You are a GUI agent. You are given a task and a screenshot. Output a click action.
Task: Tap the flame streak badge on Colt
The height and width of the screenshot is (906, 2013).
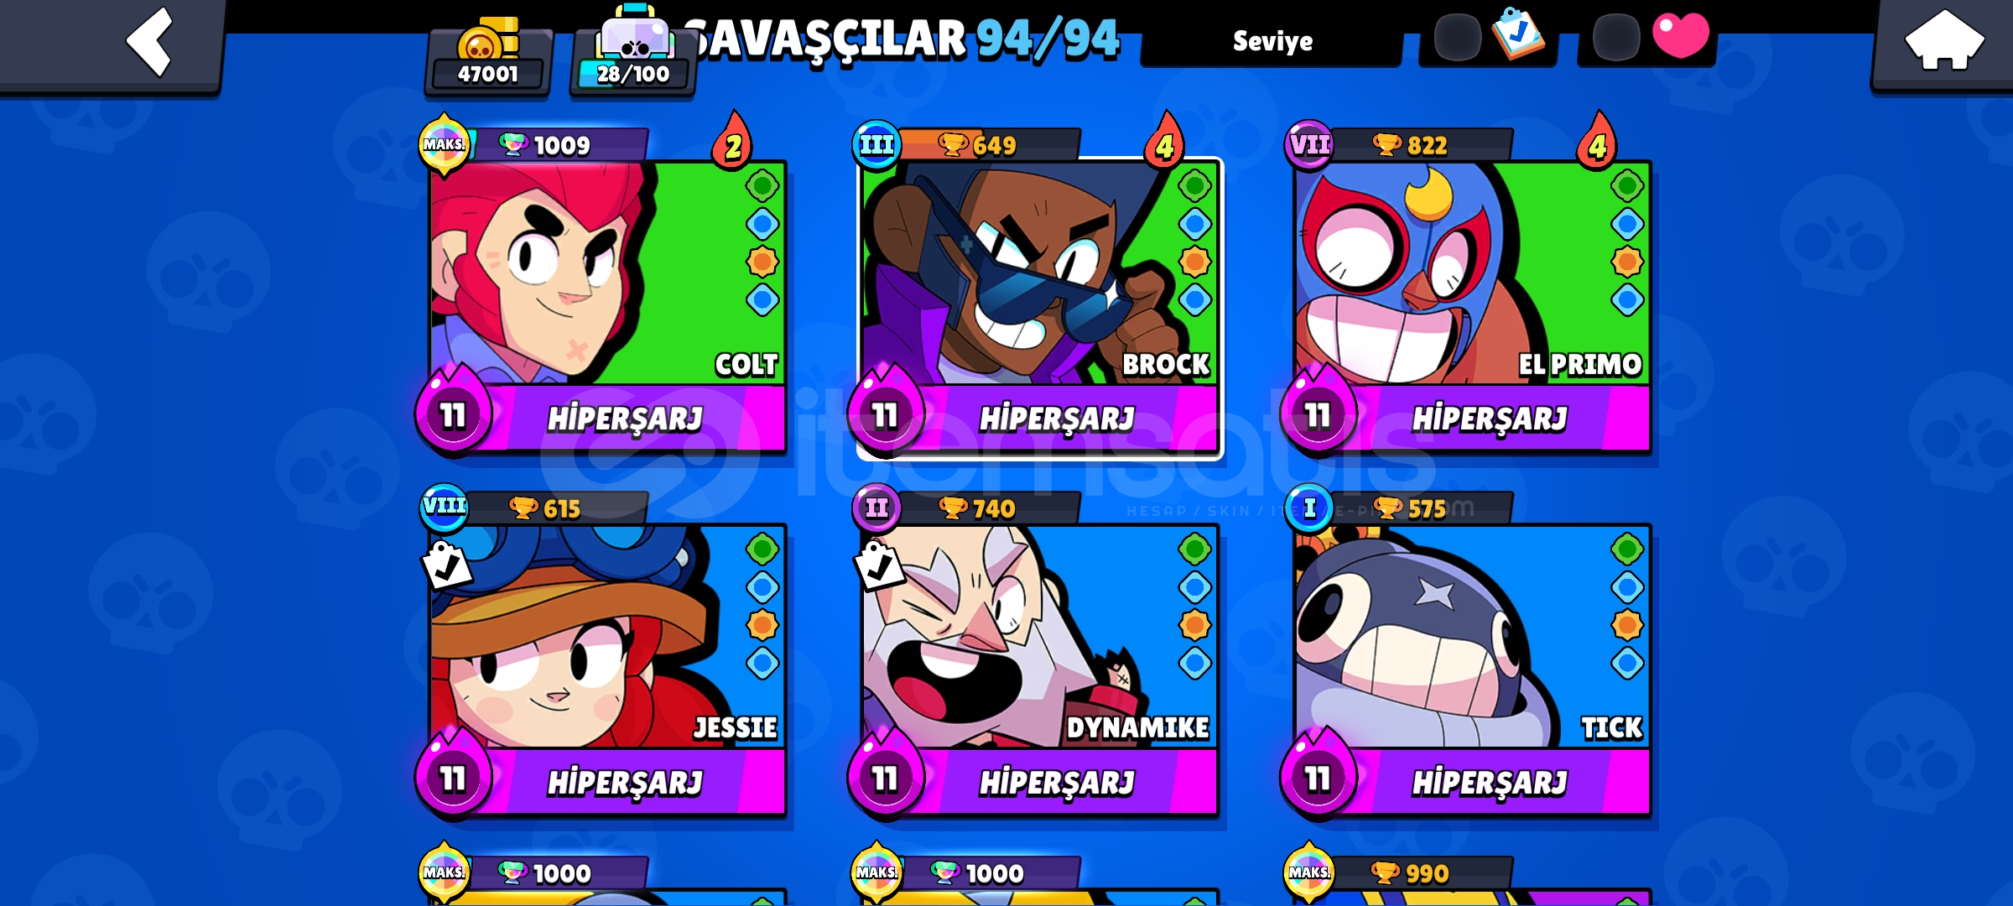pos(733,141)
